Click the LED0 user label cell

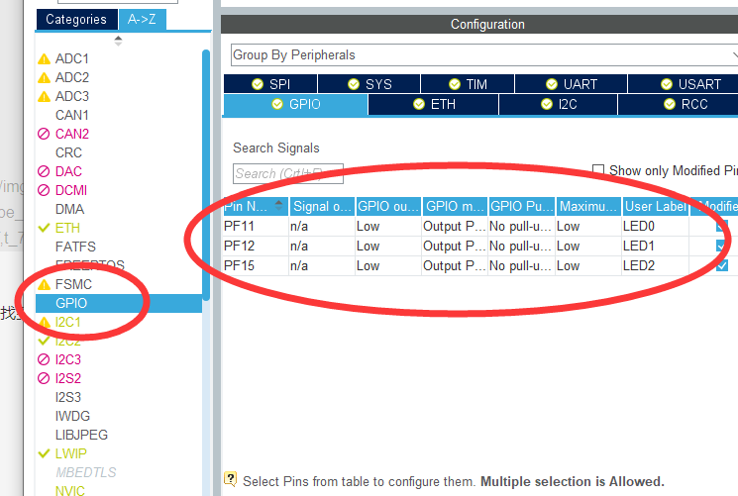[655, 227]
